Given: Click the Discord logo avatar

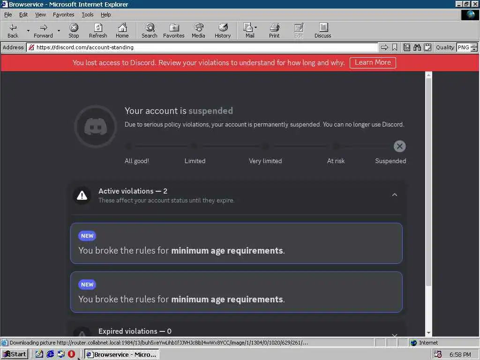Looking at the screenshot, I should click(x=96, y=127).
